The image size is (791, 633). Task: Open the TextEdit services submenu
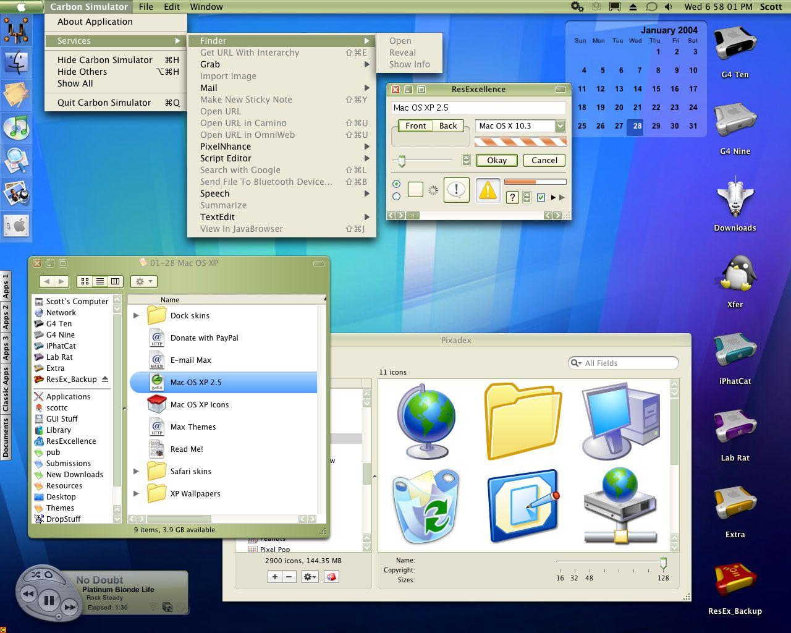218,217
